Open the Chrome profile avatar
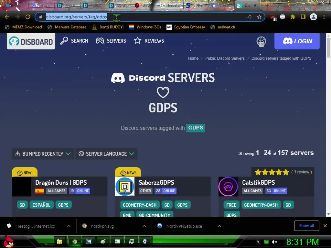The width and height of the screenshot is (331, 248). (x=314, y=17)
